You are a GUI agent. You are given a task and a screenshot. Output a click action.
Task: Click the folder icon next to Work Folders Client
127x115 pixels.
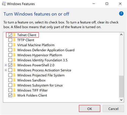click(x=14, y=95)
